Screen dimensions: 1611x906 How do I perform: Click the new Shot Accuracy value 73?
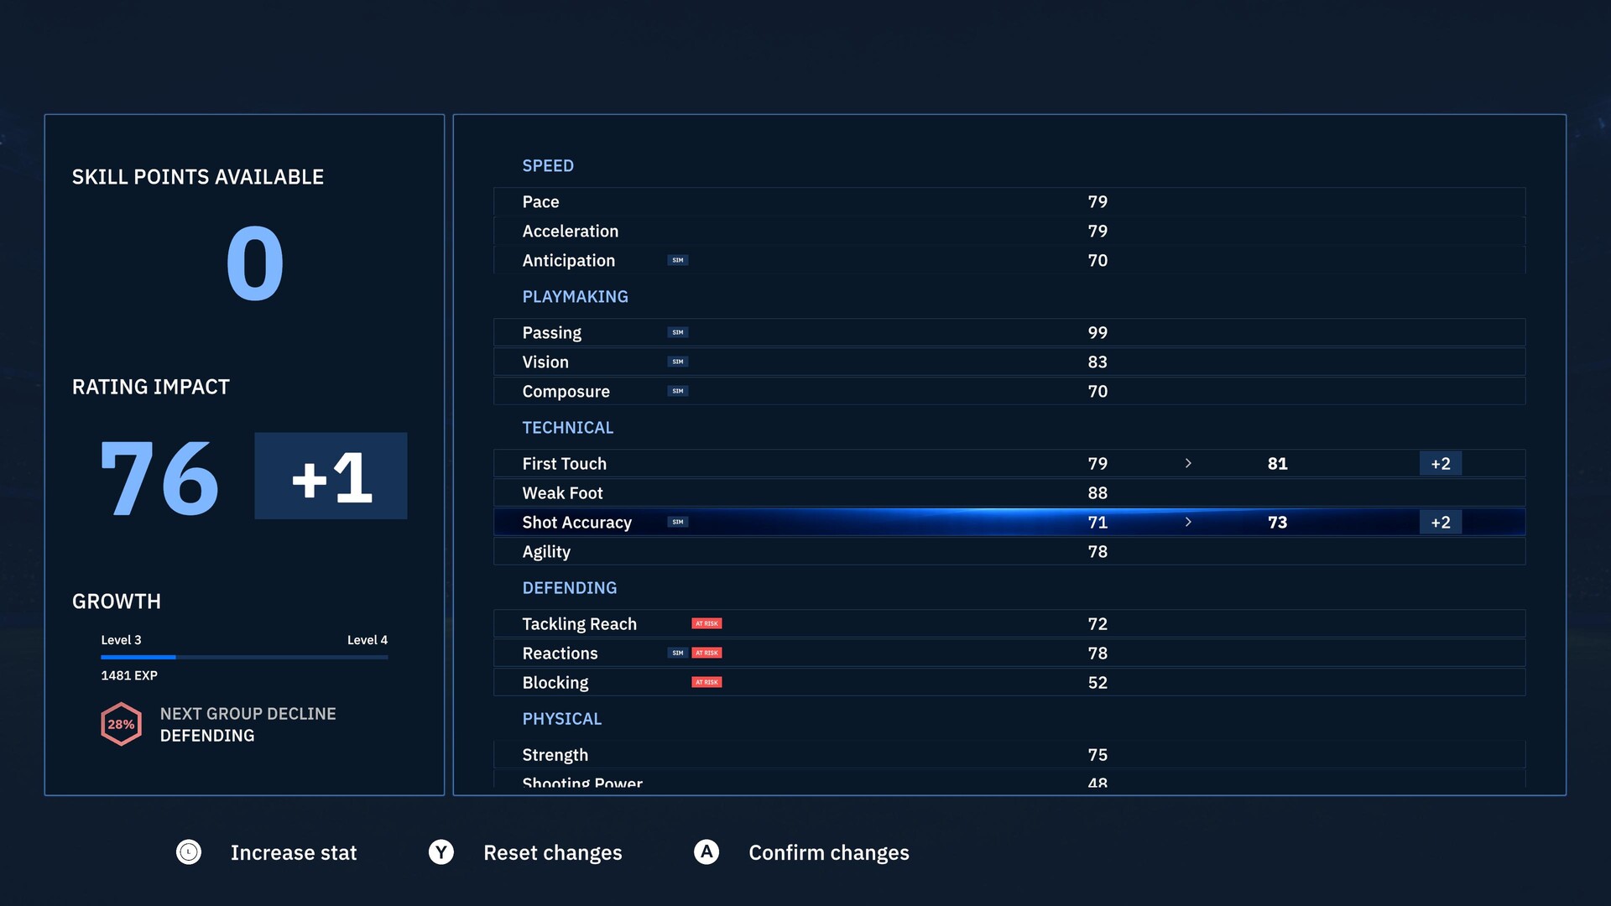tap(1277, 522)
